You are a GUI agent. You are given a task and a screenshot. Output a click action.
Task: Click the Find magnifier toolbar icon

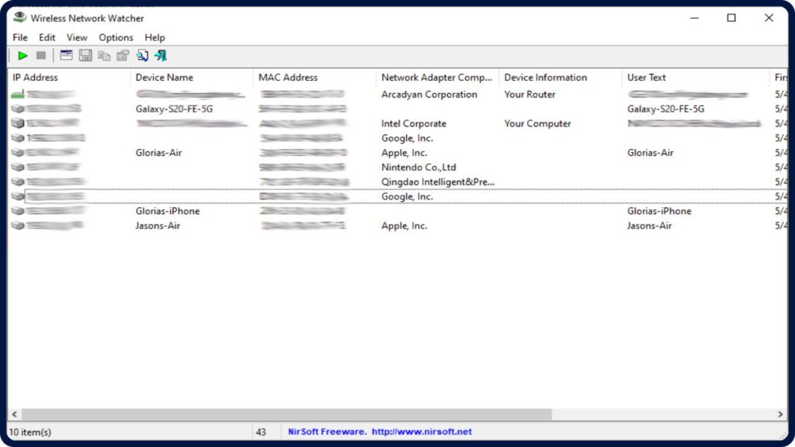point(142,55)
